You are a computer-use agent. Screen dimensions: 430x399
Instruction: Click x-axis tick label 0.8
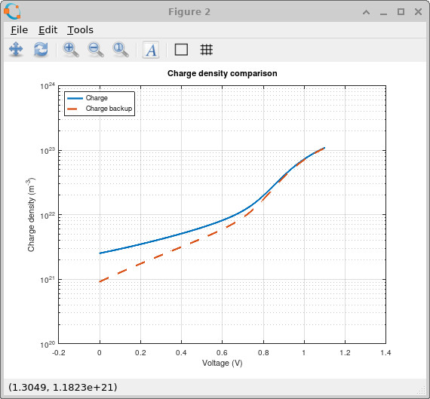[263, 353]
